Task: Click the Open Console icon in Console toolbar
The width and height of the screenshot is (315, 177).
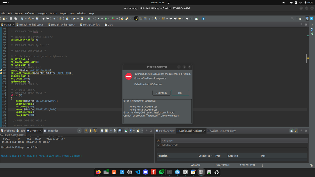Action: tap(138, 131)
